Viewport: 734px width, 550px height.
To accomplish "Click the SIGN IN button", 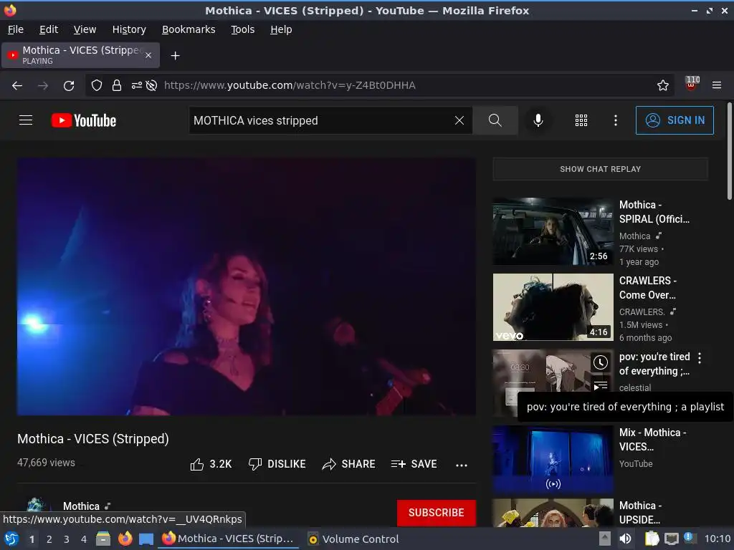I will (x=675, y=120).
